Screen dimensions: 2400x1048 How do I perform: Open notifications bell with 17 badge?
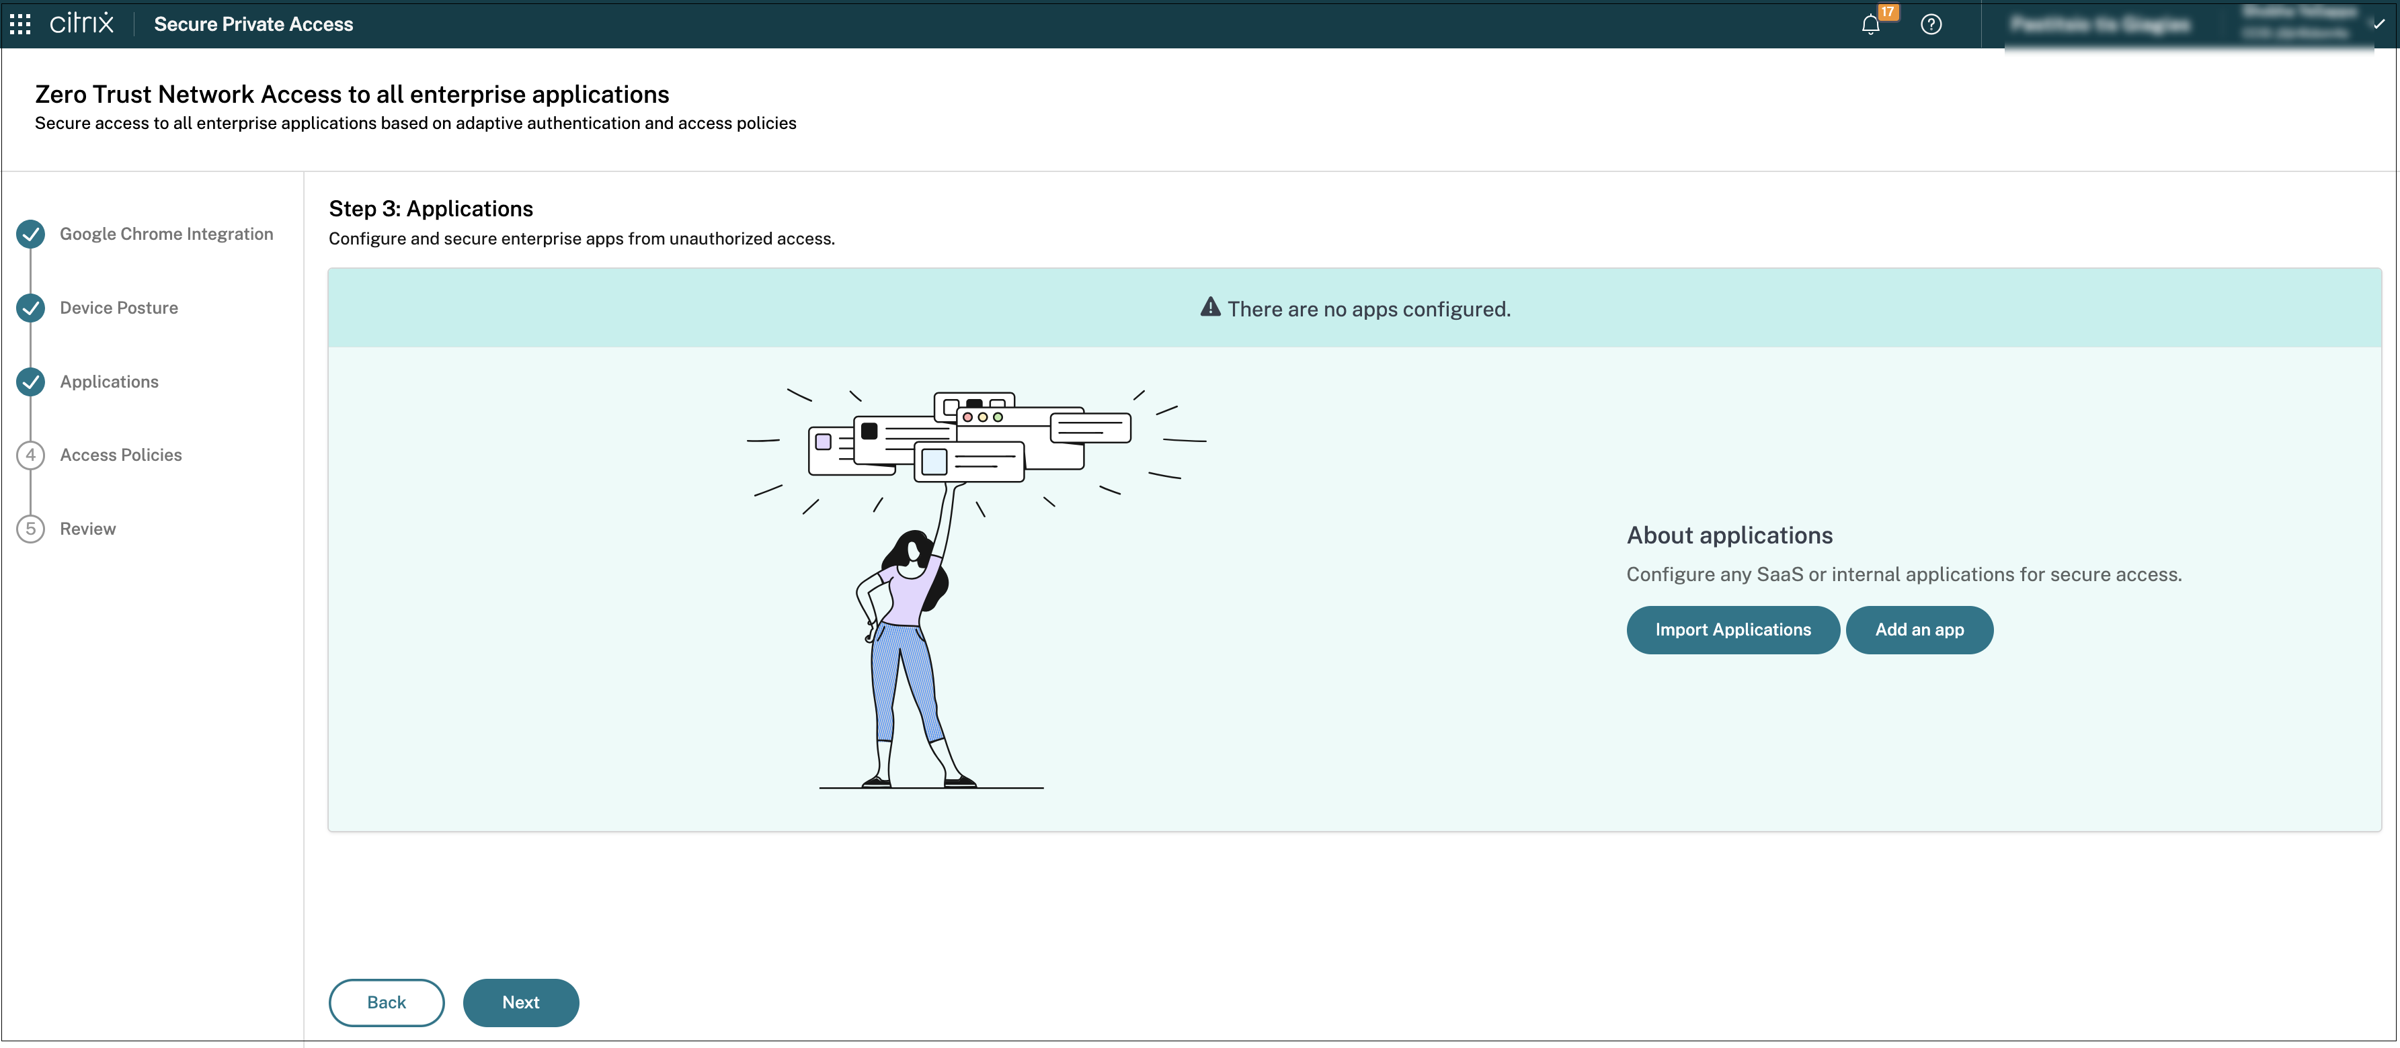click(x=1870, y=24)
